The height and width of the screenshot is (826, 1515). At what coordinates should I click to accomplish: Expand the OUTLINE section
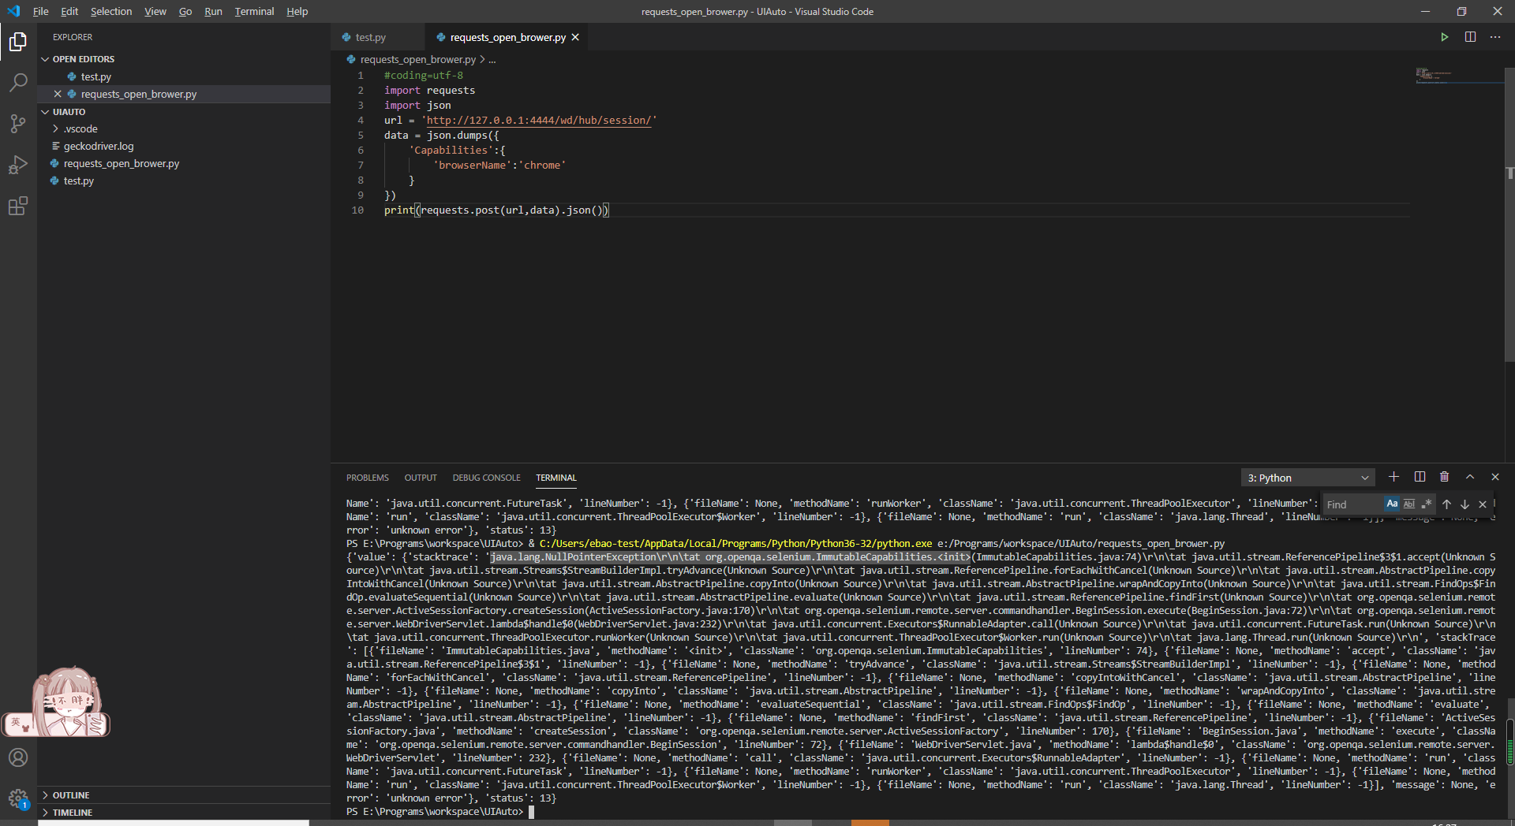pos(184,795)
